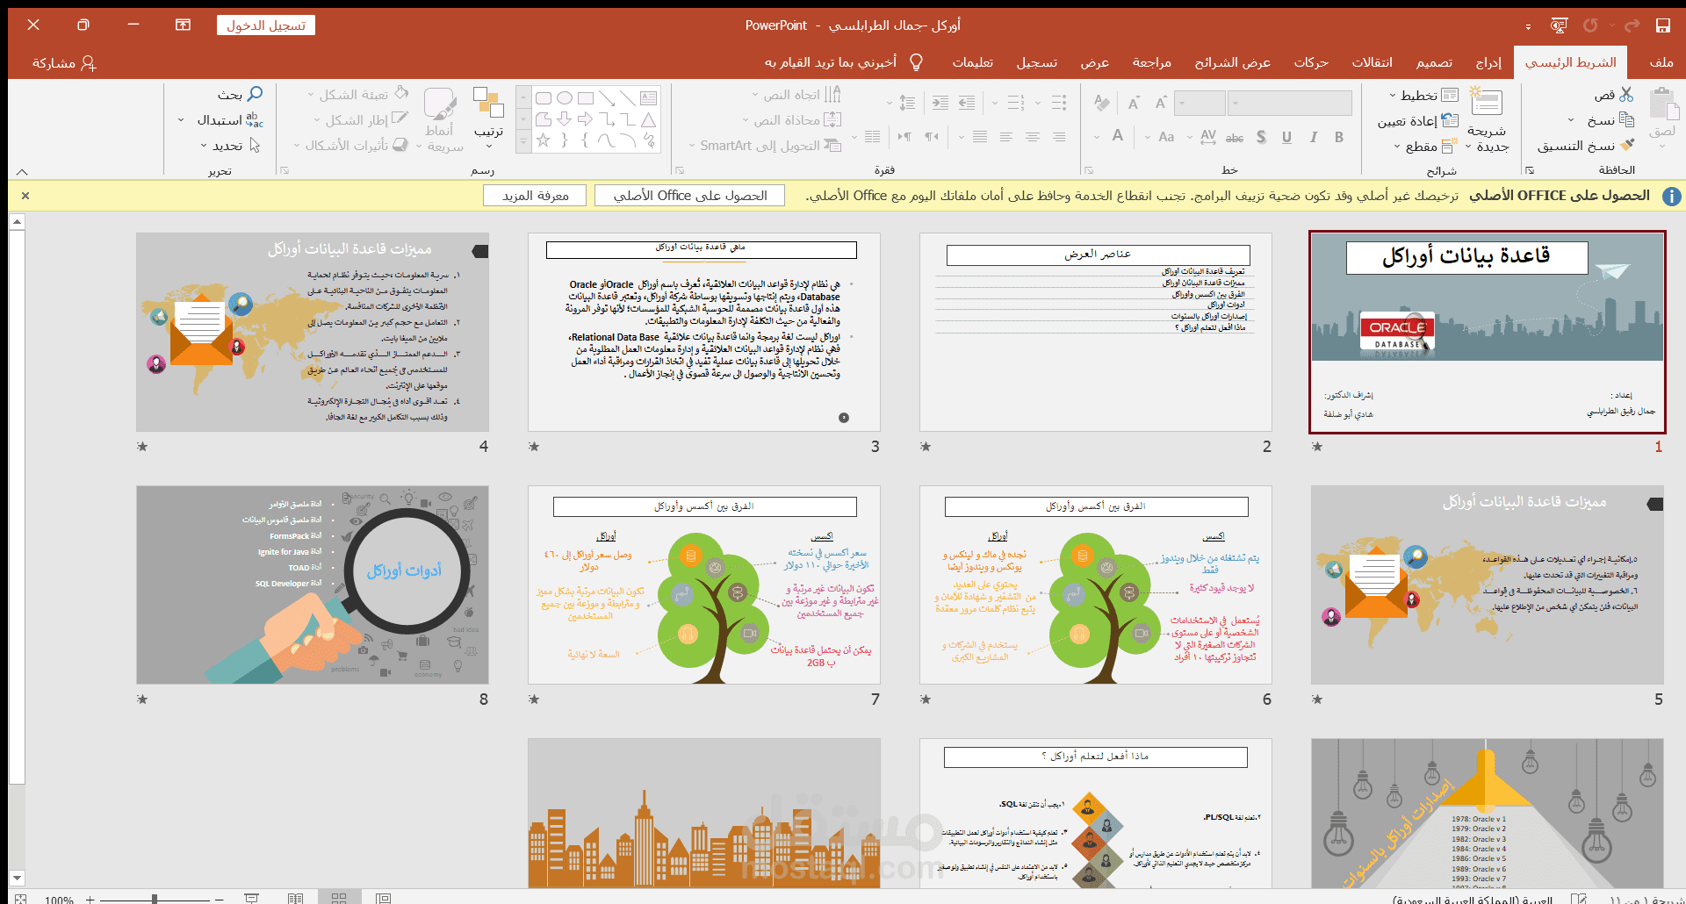Switch to the Slide Show (عرض الشرائح) tab
Image resolution: width=1686 pixels, height=904 pixels.
tap(1233, 62)
